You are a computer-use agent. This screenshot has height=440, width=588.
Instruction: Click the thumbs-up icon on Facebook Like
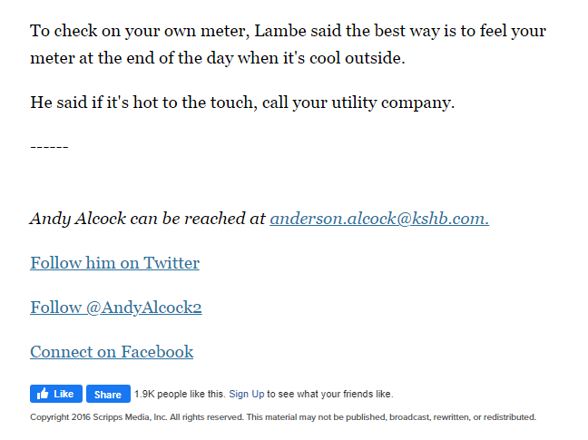[x=43, y=394]
